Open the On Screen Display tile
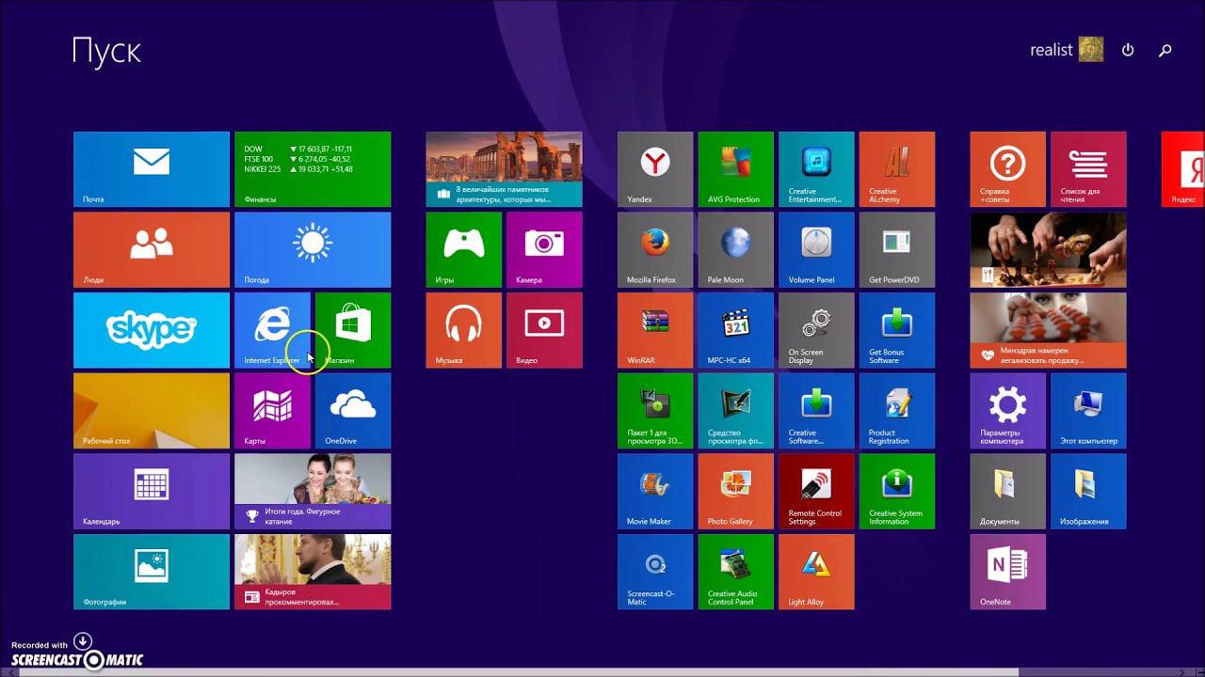This screenshot has width=1205, height=677. (816, 330)
